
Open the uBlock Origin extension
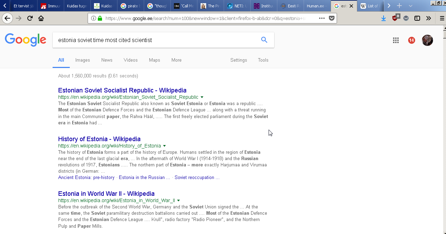coord(396,18)
